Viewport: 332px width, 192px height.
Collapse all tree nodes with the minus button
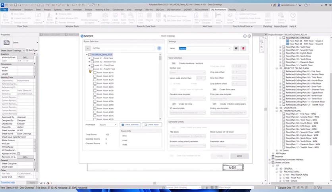pos(88,48)
